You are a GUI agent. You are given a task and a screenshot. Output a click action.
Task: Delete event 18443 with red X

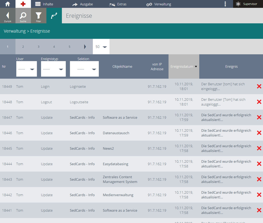(259, 179)
